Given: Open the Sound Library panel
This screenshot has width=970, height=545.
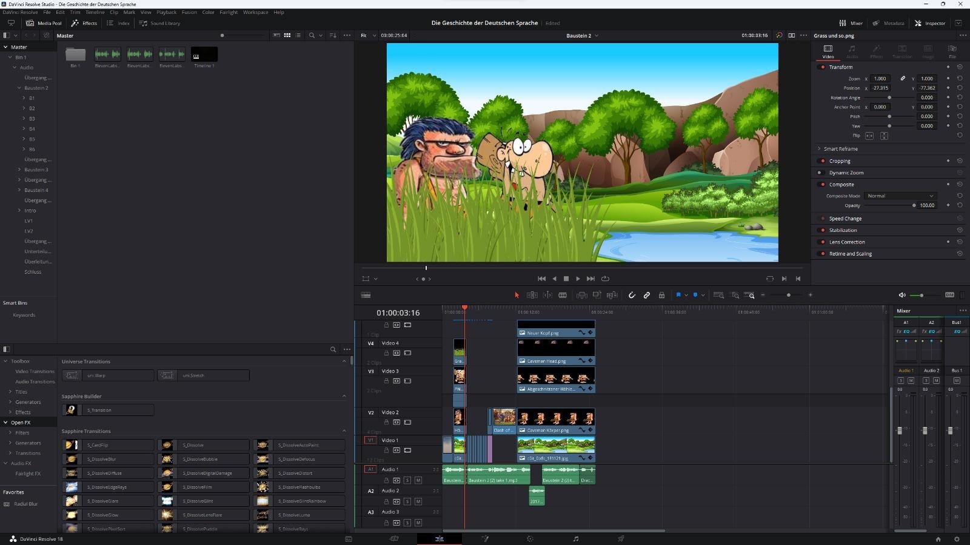Looking at the screenshot, I should click(160, 23).
